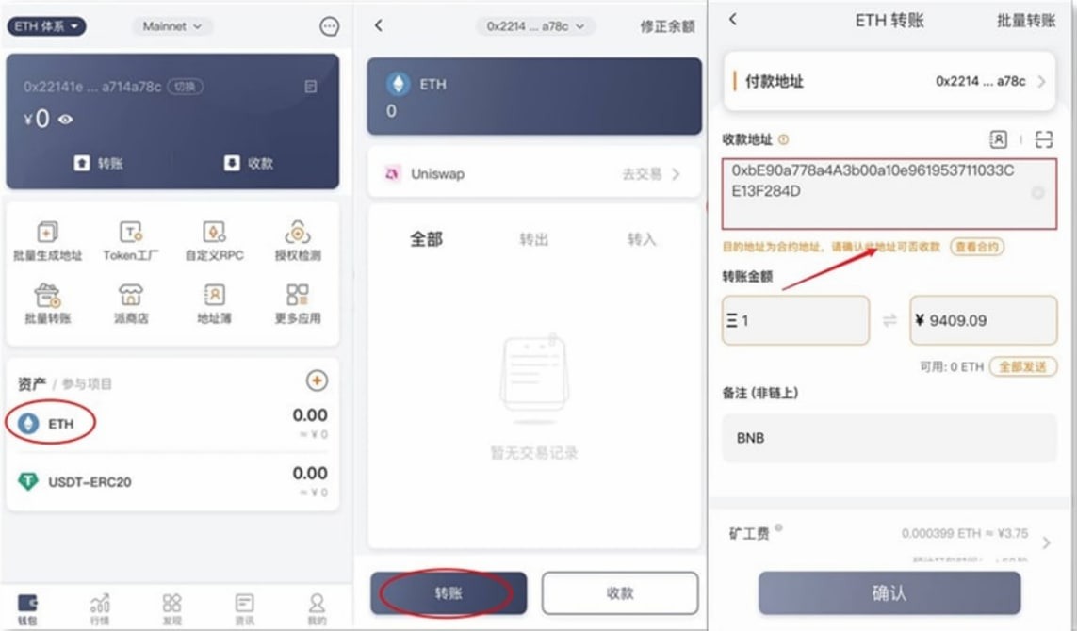Select the ETH asset row
This screenshot has height=631, width=1077.
pos(171,424)
